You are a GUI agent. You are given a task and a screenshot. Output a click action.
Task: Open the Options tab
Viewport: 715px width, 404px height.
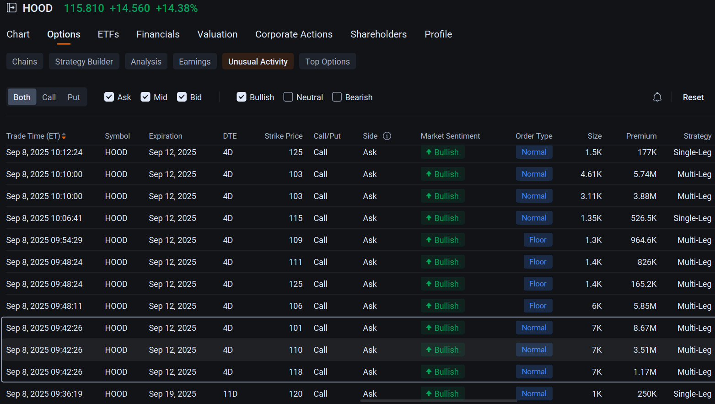[64, 34]
